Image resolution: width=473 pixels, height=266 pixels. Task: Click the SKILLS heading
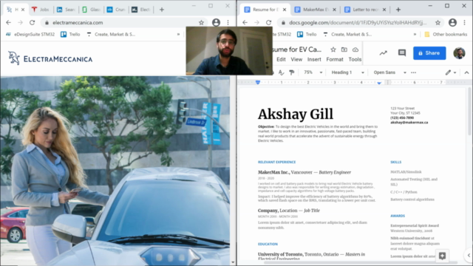click(x=395, y=162)
